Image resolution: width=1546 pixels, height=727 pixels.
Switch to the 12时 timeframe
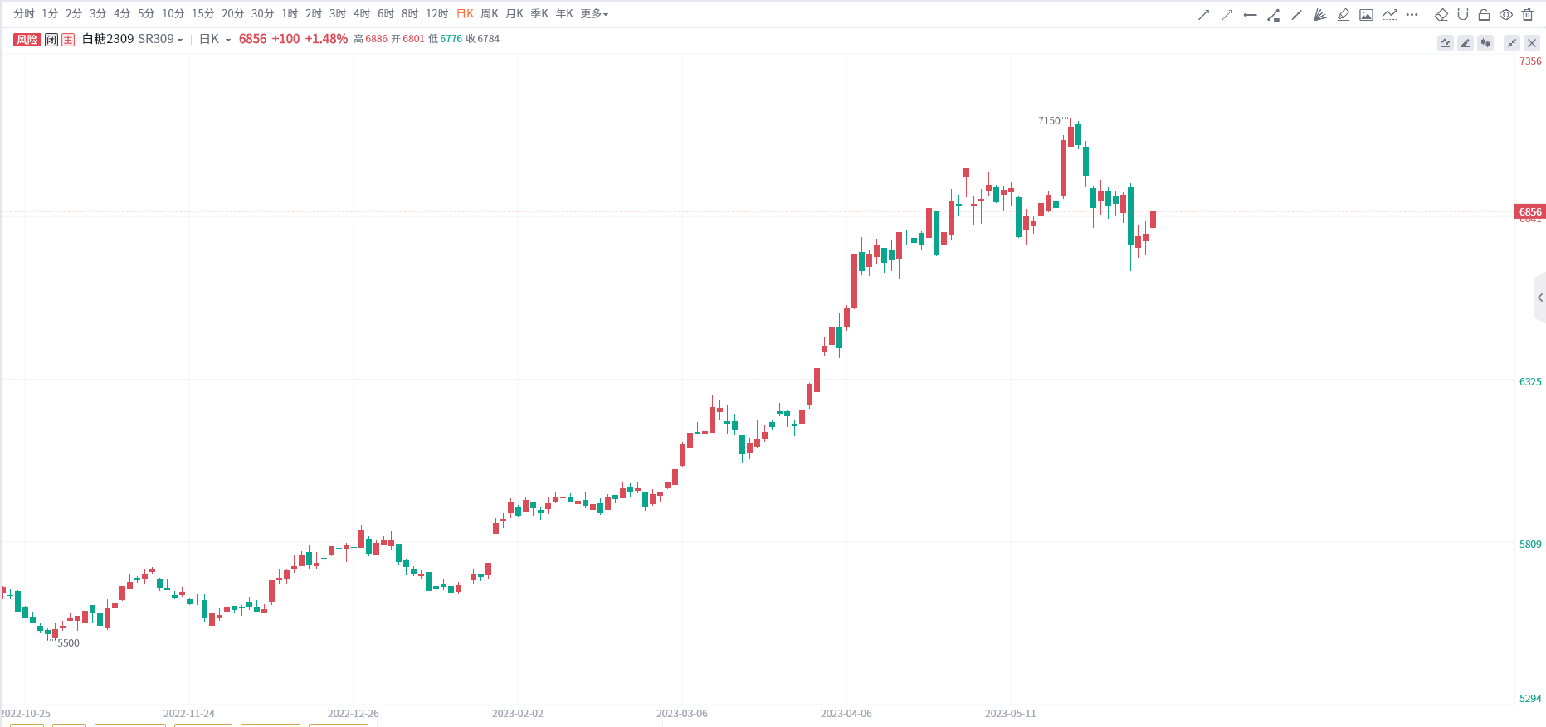click(x=437, y=14)
